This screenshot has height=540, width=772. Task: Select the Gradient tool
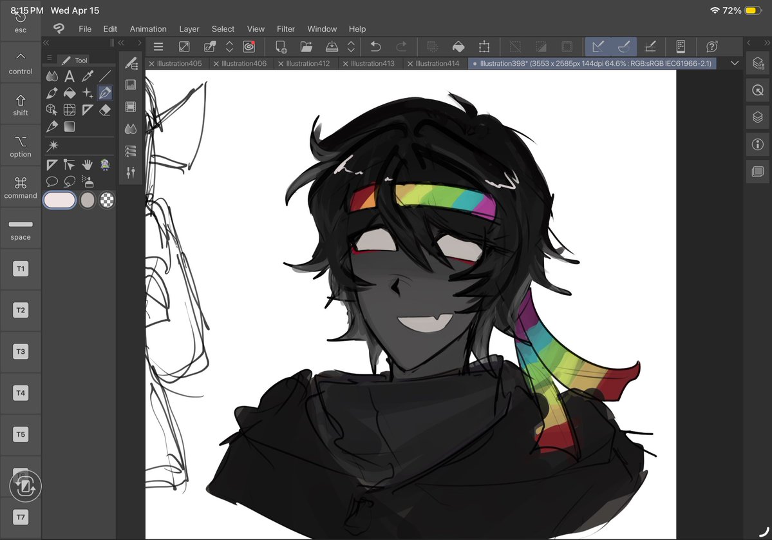click(x=70, y=126)
